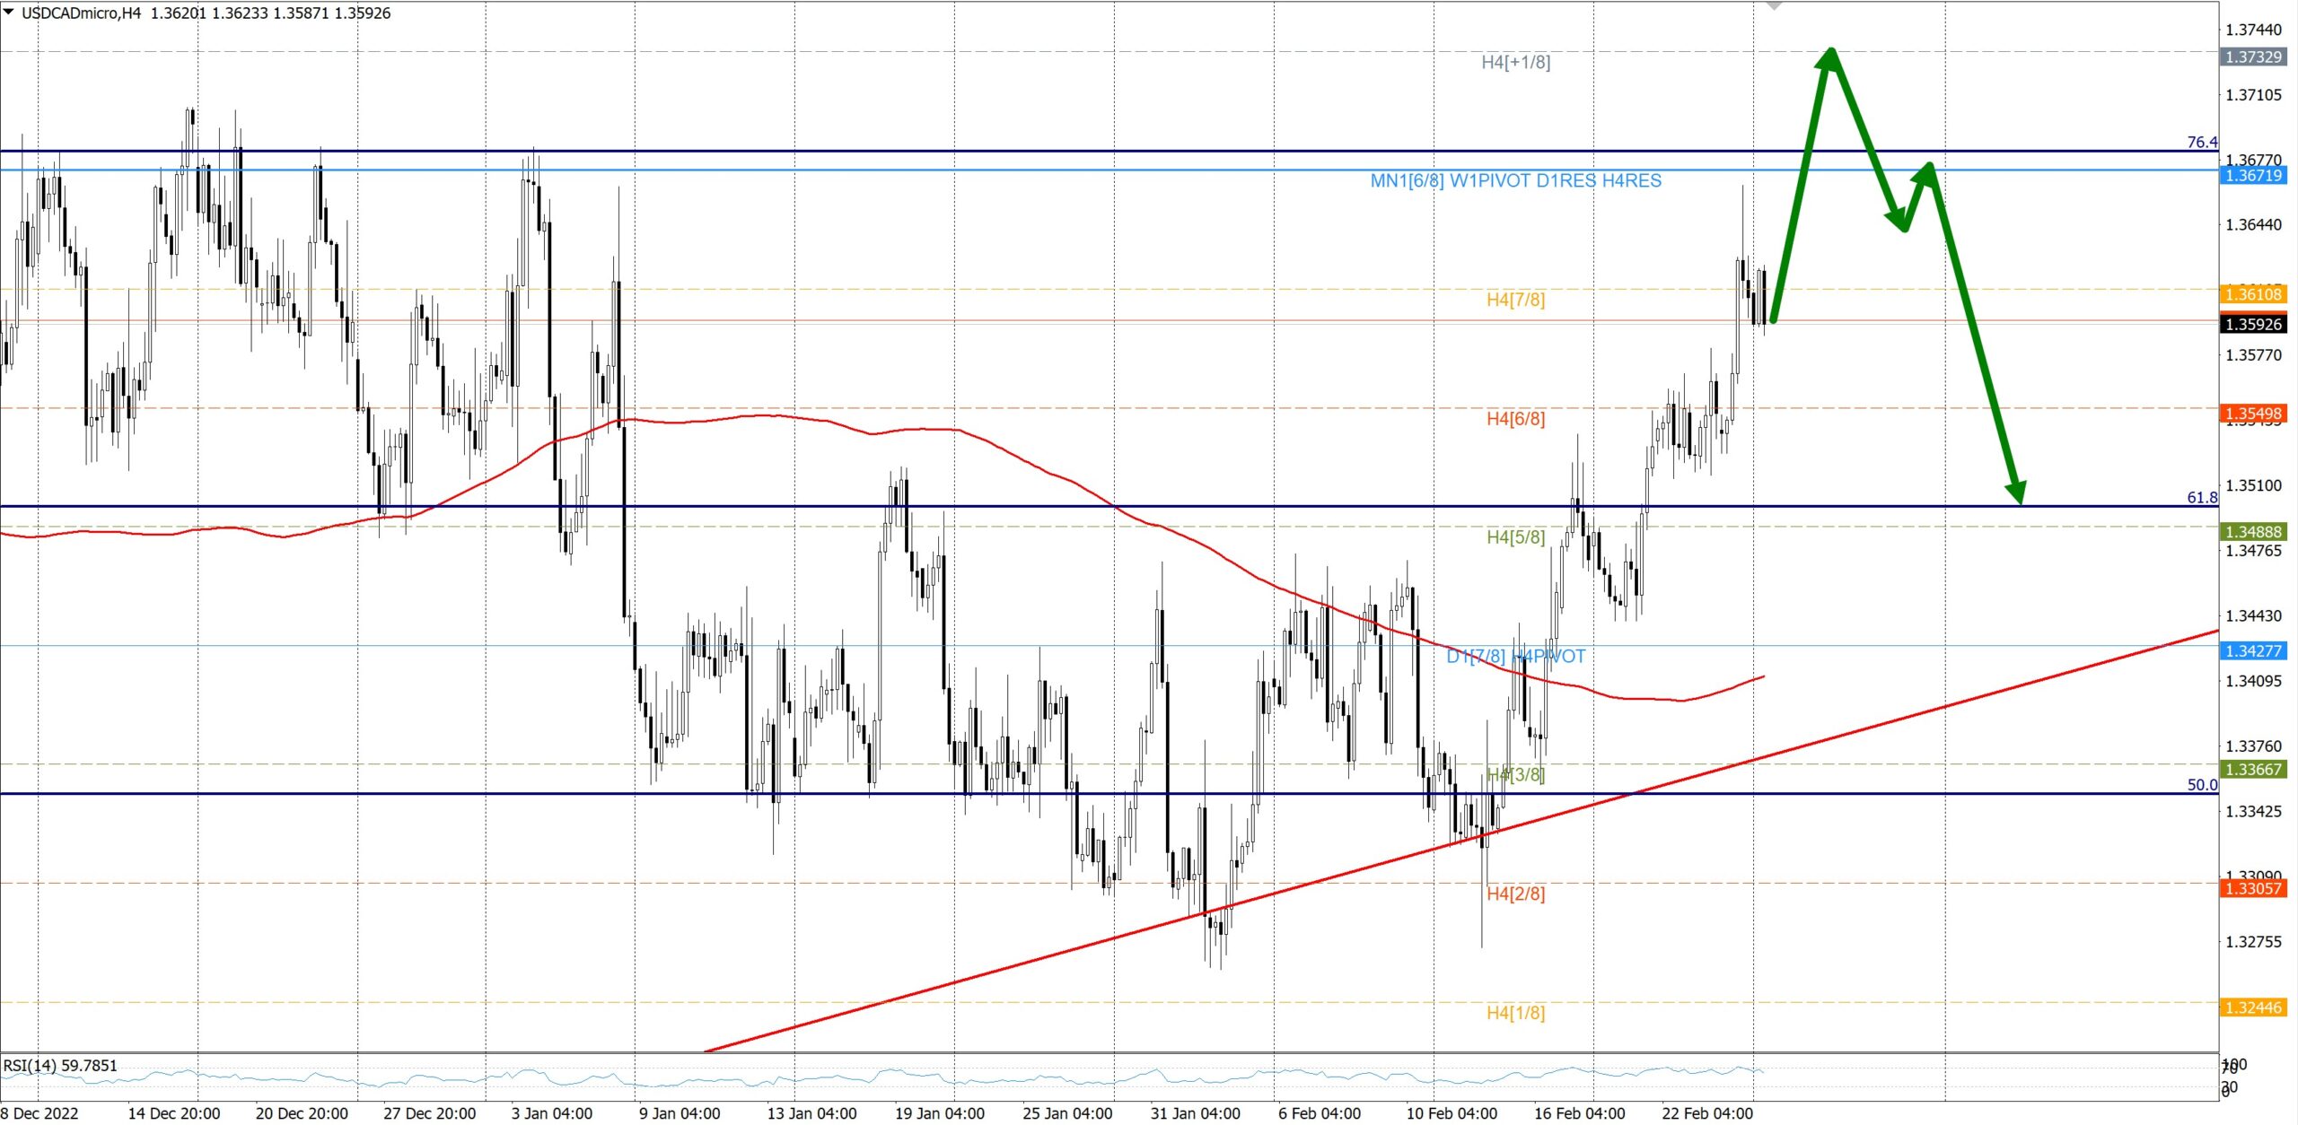Select the MN1[6/8] W1PIVOT D1RES H4RES label
2298x1125 pixels.
pyautogui.click(x=1515, y=181)
